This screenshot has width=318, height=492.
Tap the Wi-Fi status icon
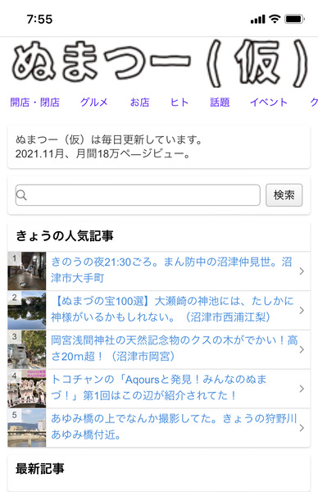point(275,19)
